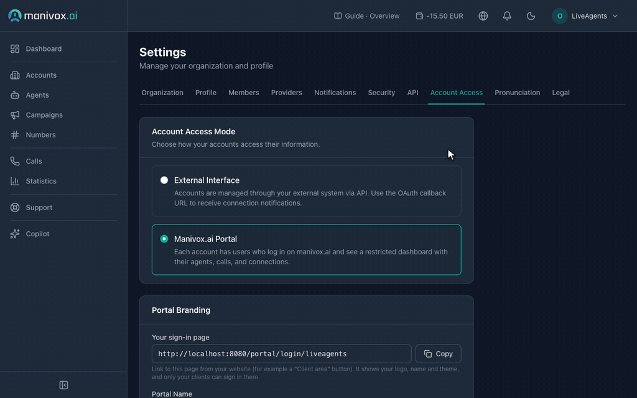The image size is (637, 398).
Task: Copy the sign-in page URL
Action: pyautogui.click(x=439, y=354)
